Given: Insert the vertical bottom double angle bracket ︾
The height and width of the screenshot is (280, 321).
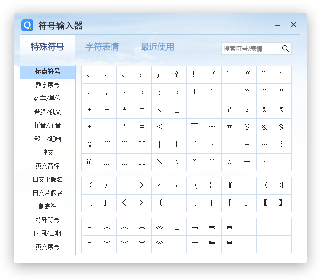Looking at the screenshot, I should click(x=159, y=243).
